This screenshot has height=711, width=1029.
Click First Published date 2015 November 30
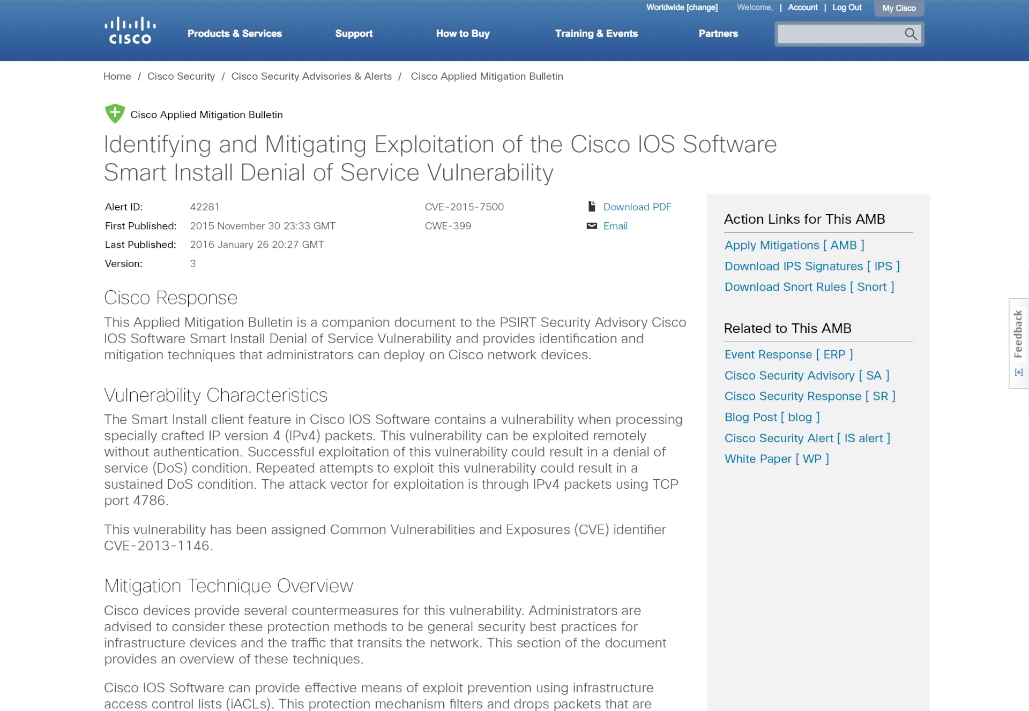[263, 226]
